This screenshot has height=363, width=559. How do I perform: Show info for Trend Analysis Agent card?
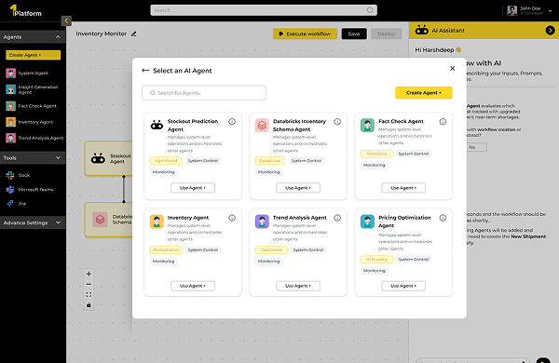pyautogui.click(x=337, y=218)
